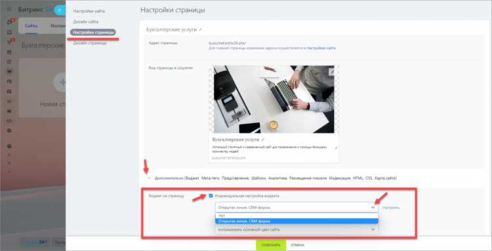Toggle Индивидуальная настройка виджета checkbox
492x251 pixels.
pyautogui.click(x=211, y=196)
